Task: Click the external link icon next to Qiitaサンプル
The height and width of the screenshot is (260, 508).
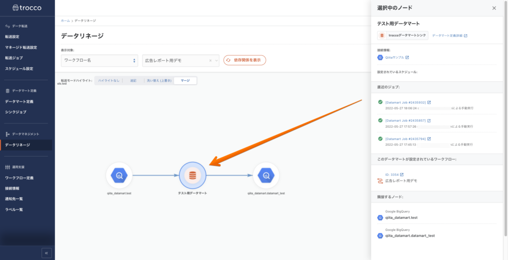Action: [407, 57]
